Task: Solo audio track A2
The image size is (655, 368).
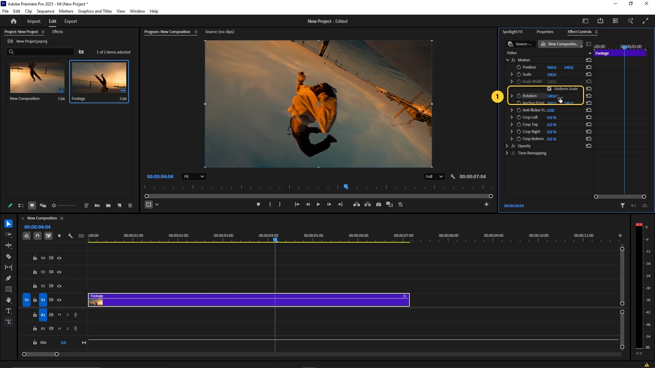Action: click(68, 329)
